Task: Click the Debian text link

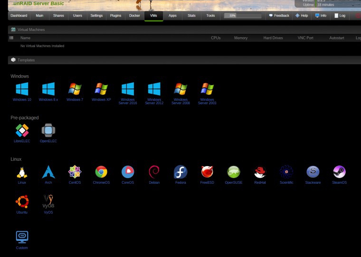Action: (154, 182)
